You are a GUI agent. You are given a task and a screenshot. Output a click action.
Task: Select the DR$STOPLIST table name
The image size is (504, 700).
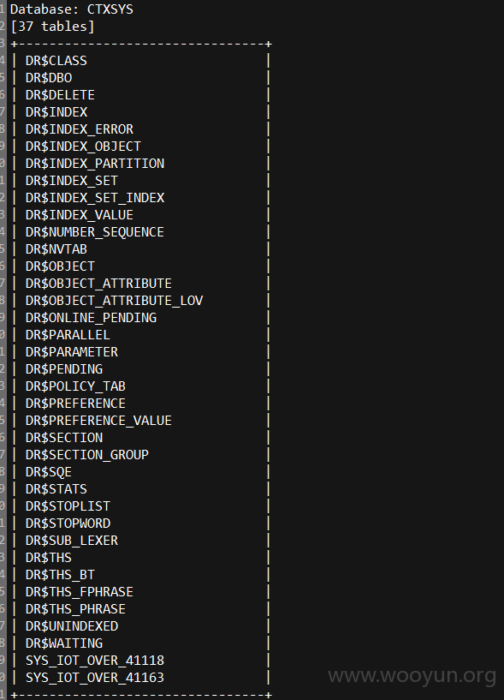coord(68,506)
